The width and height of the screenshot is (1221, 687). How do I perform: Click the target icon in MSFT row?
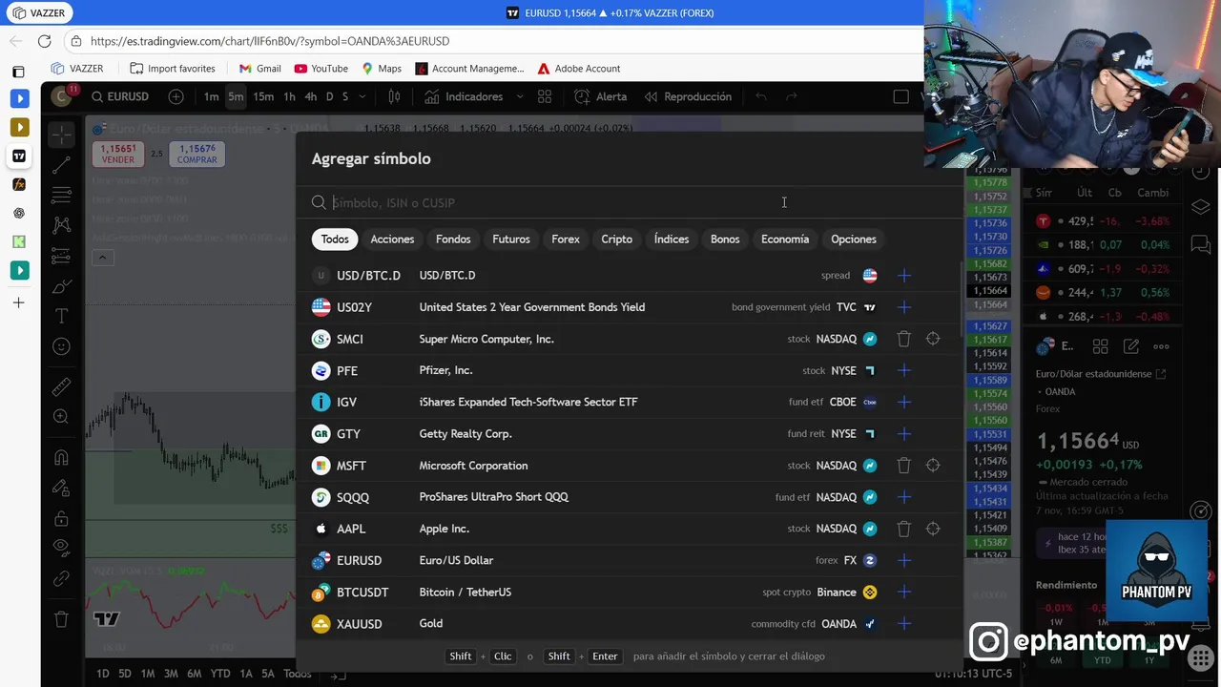(933, 466)
